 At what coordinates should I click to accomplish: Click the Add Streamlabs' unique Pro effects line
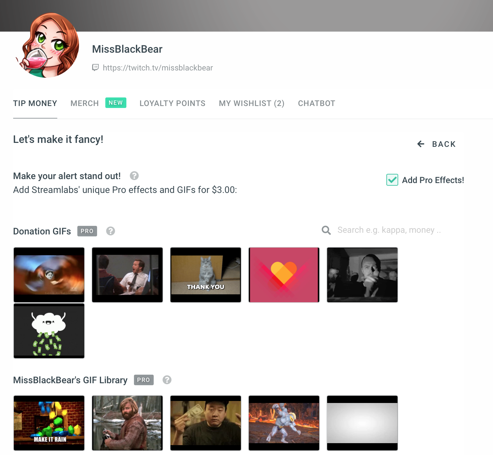point(125,190)
